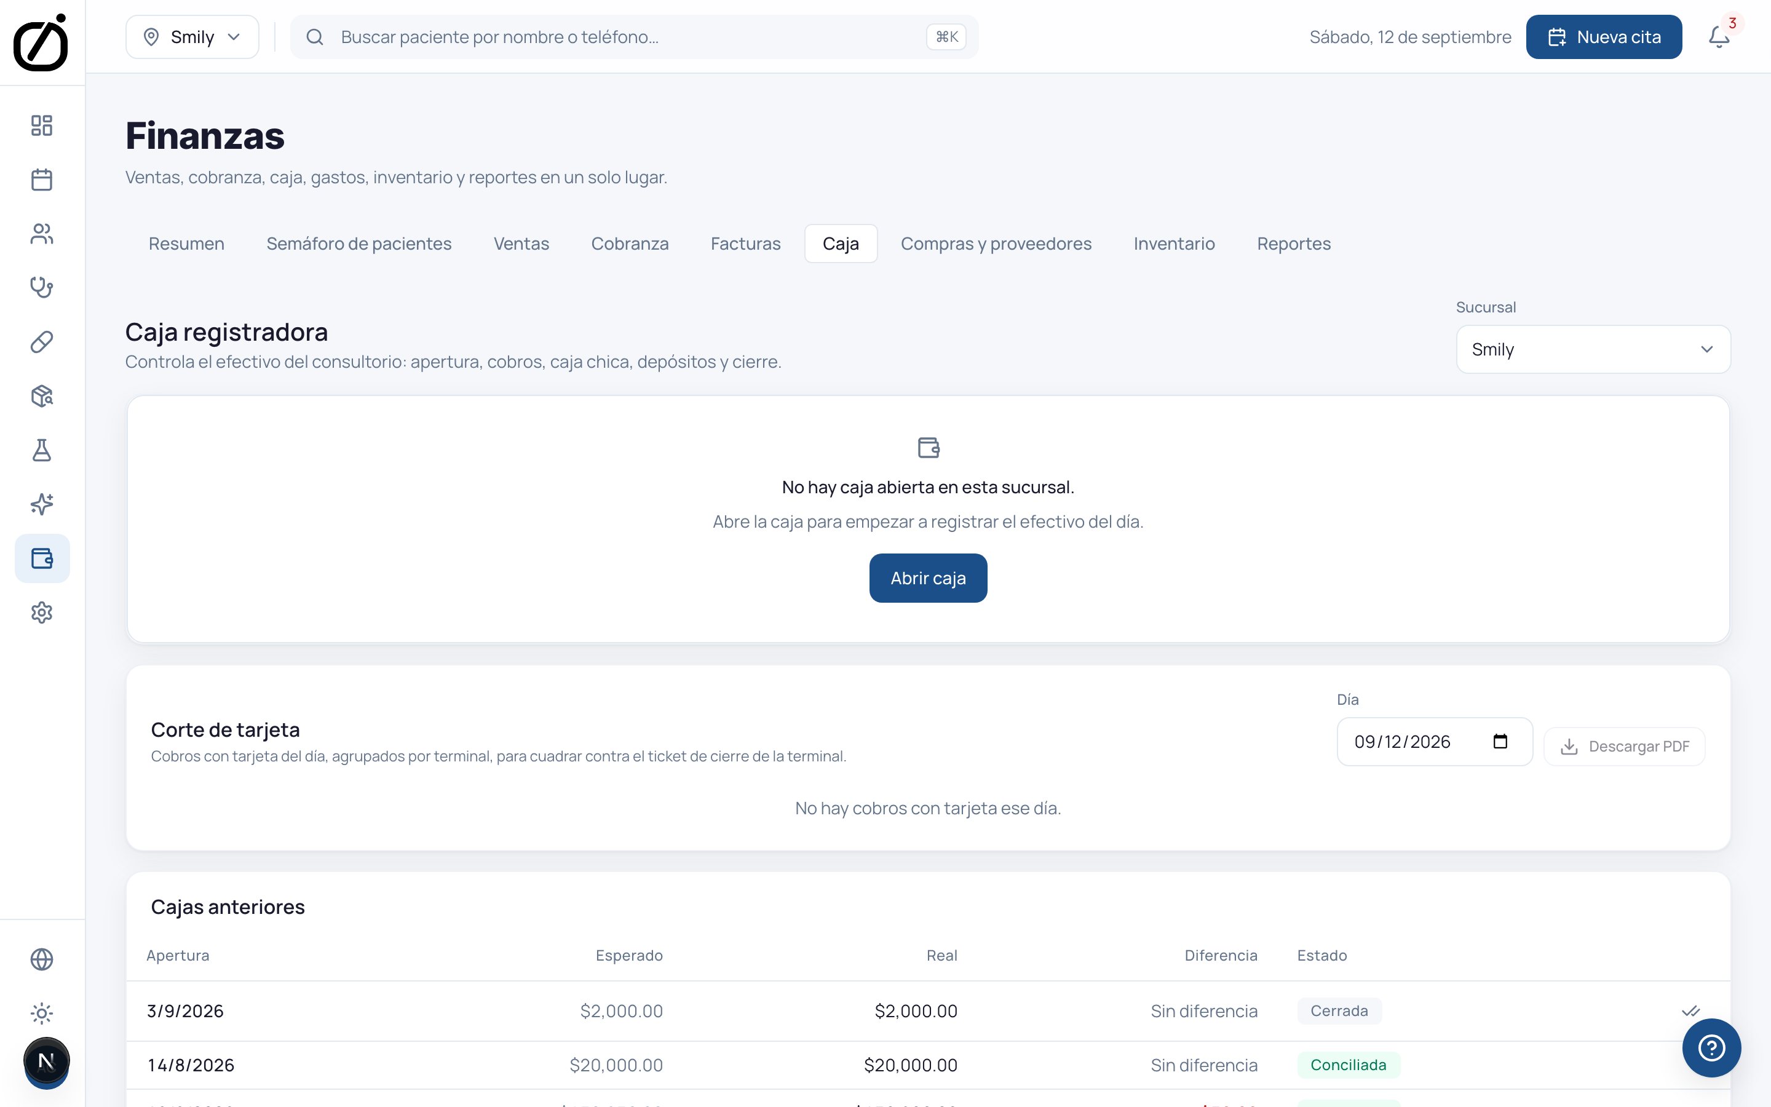Open the Smily location dropdown in header
Image resolution: width=1771 pixels, height=1107 pixels.
tap(192, 37)
